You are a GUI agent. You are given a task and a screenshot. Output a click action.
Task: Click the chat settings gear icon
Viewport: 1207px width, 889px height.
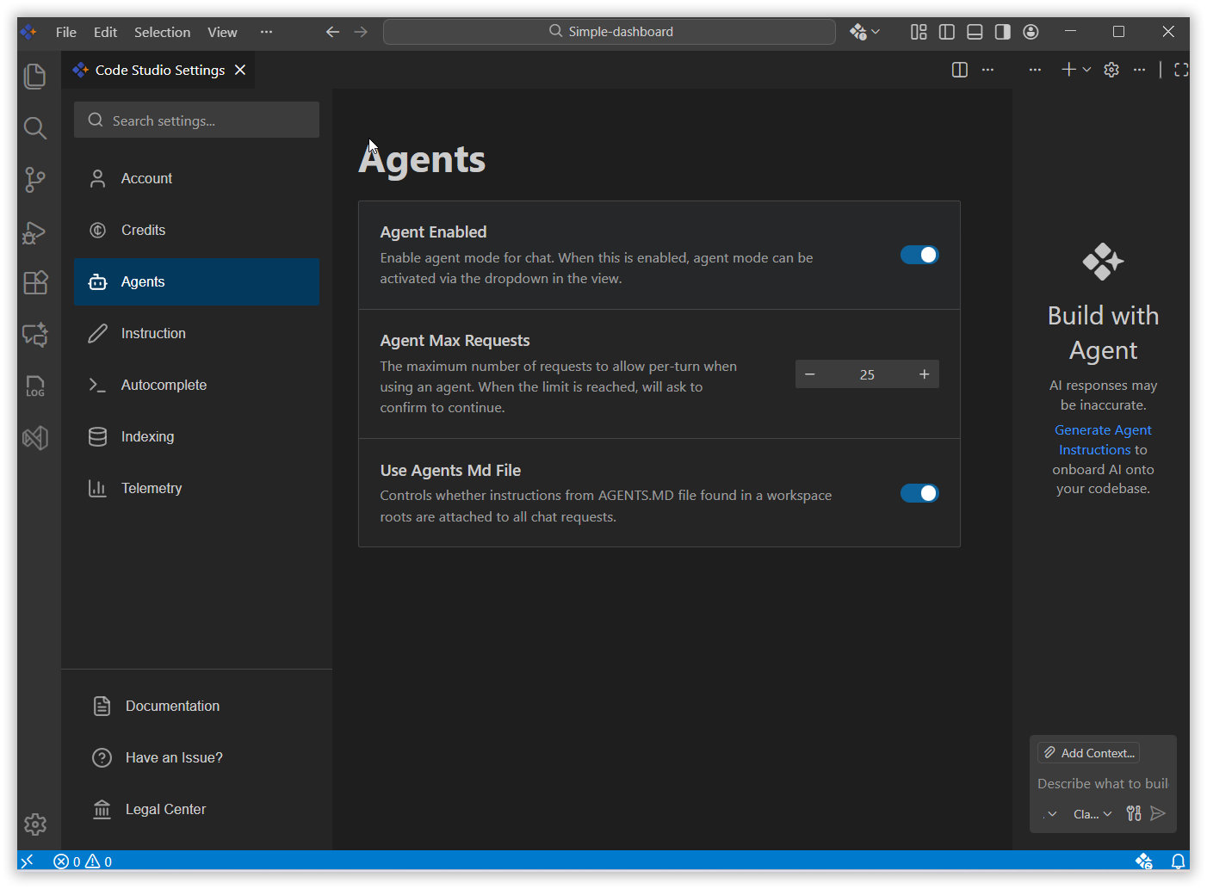point(1111,70)
